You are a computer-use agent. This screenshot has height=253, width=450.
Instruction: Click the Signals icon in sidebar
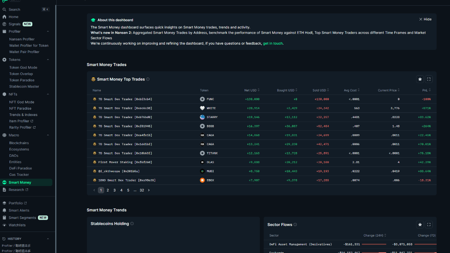coord(4,24)
